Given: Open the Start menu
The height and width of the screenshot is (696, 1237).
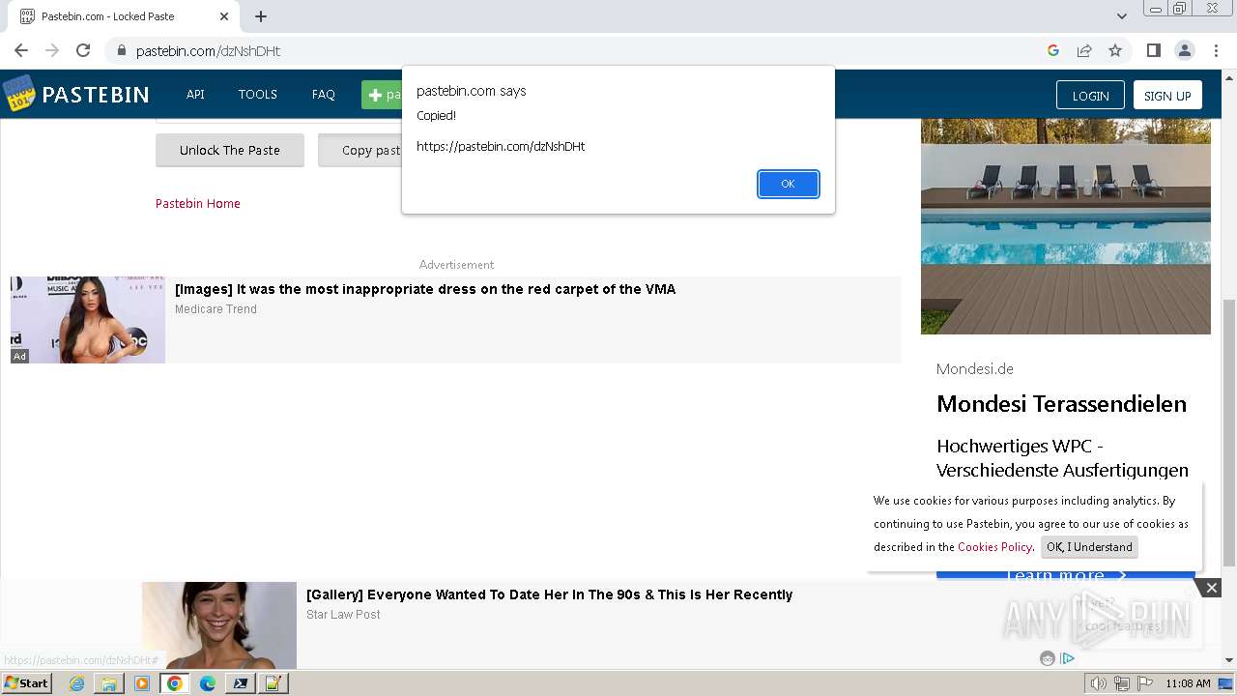Looking at the screenshot, I should [27, 683].
